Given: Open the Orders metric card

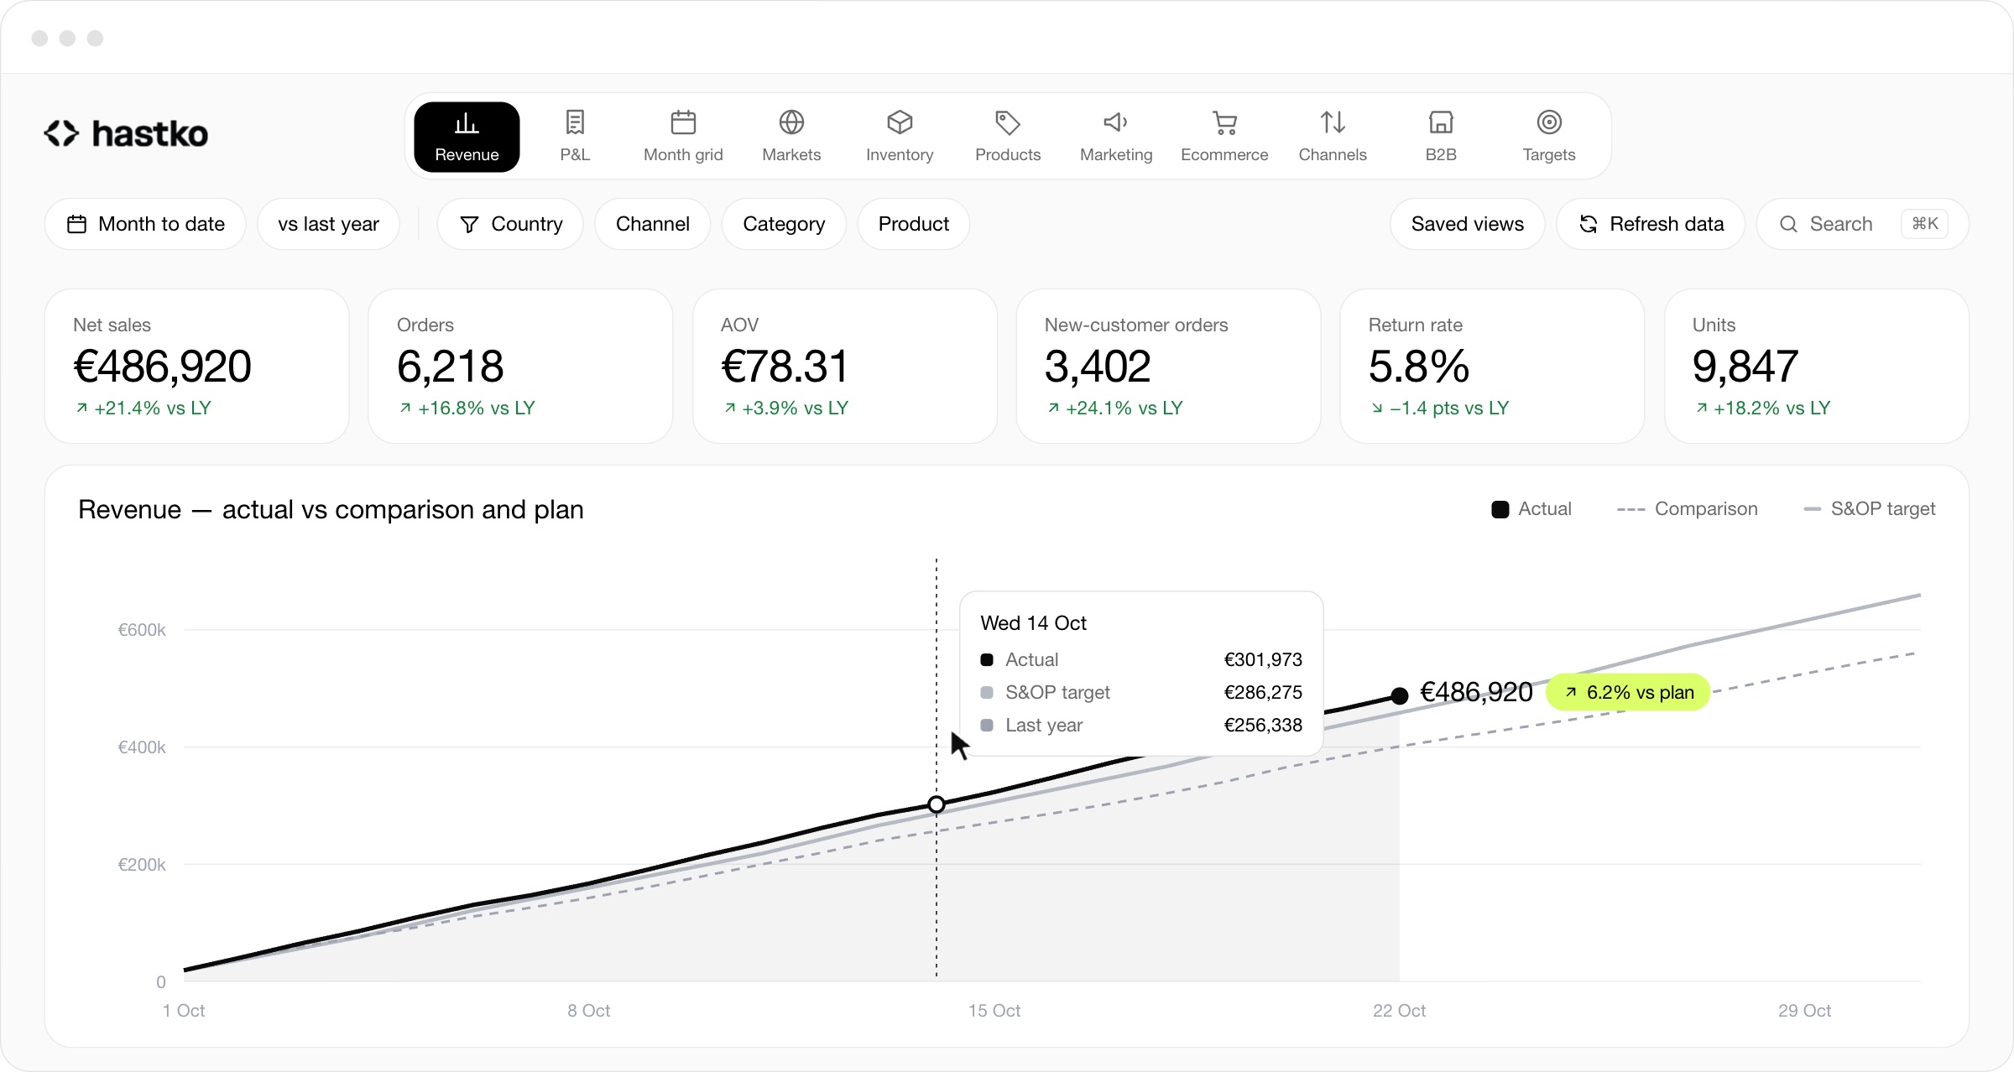Looking at the screenshot, I should [520, 367].
